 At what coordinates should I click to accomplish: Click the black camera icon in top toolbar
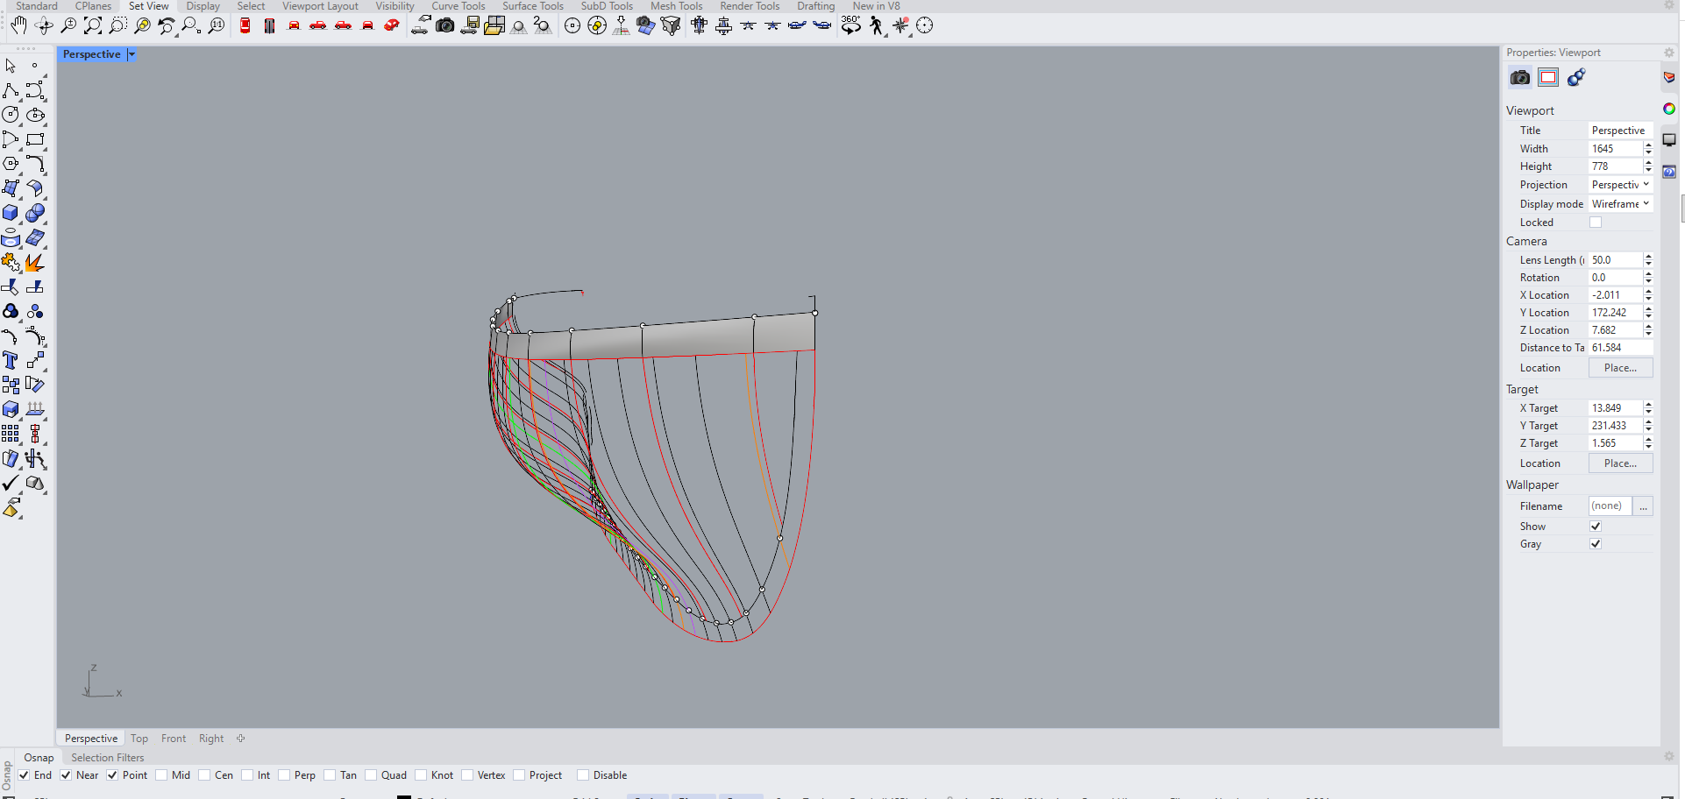click(445, 25)
